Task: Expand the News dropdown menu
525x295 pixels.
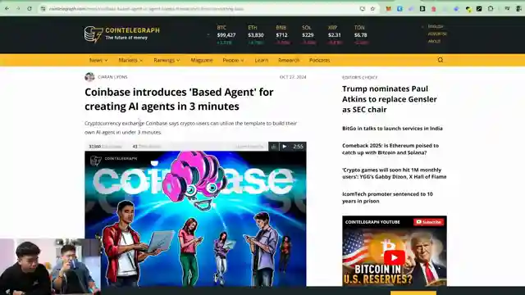Action: (98, 60)
